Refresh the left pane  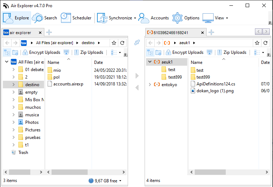(122, 43)
